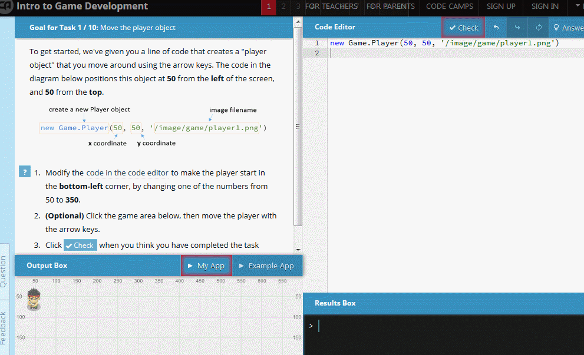Click the checkmark inside the Check button

[x=453, y=27]
